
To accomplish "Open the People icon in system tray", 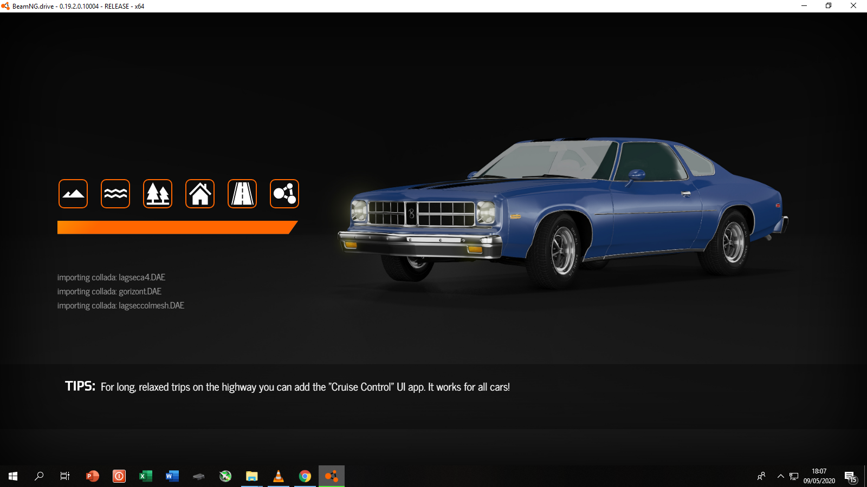I will pyautogui.click(x=761, y=476).
